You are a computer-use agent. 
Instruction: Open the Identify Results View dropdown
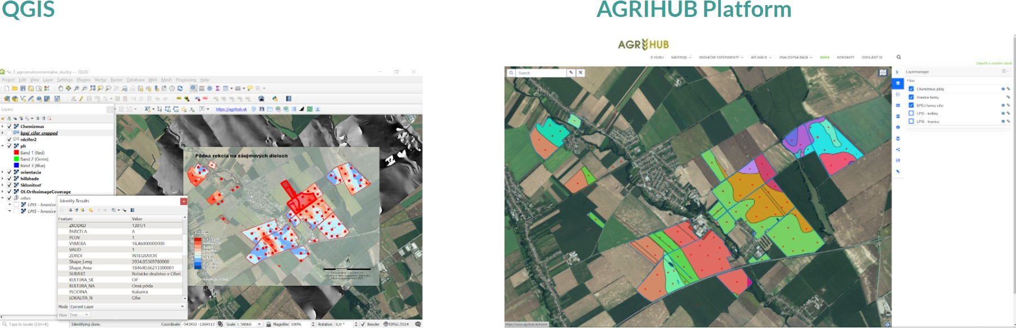click(x=79, y=315)
